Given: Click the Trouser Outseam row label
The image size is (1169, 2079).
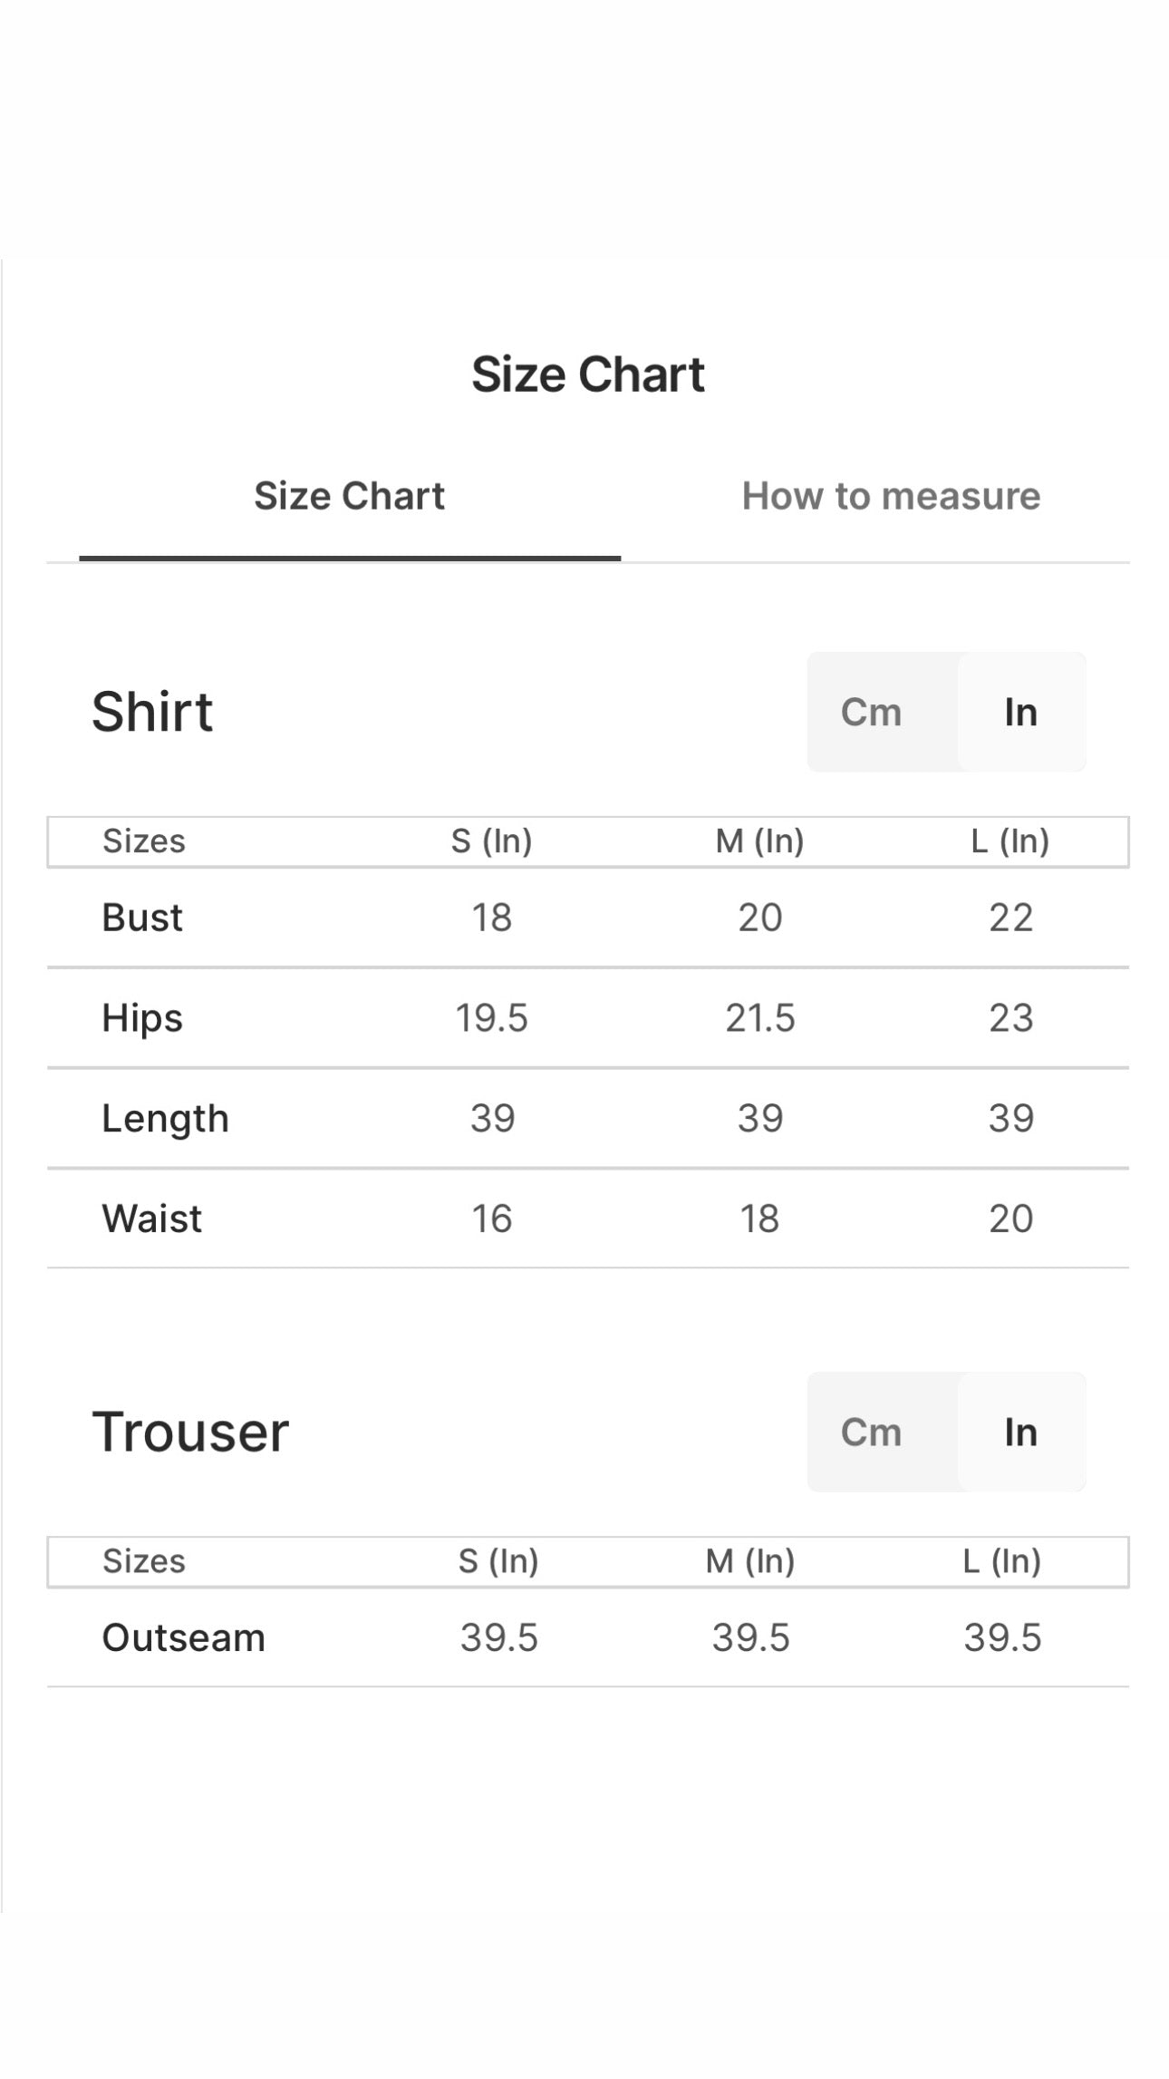Looking at the screenshot, I should [x=183, y=1637].
